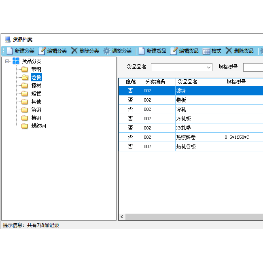The image size is (263, 263).
Task: Click the 编辑货品 pencil icon
Action: pos(174,51)
